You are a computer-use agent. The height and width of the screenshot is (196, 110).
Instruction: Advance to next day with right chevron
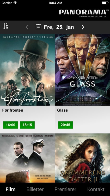[83, 27]
